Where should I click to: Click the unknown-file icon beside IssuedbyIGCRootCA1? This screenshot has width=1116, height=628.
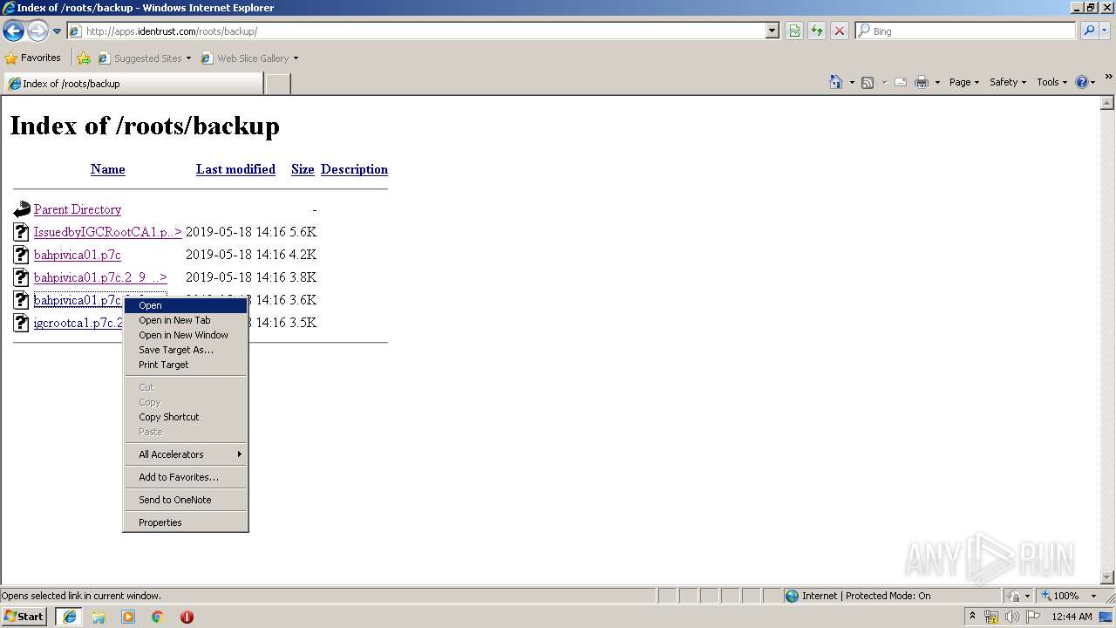click(22, 232)
